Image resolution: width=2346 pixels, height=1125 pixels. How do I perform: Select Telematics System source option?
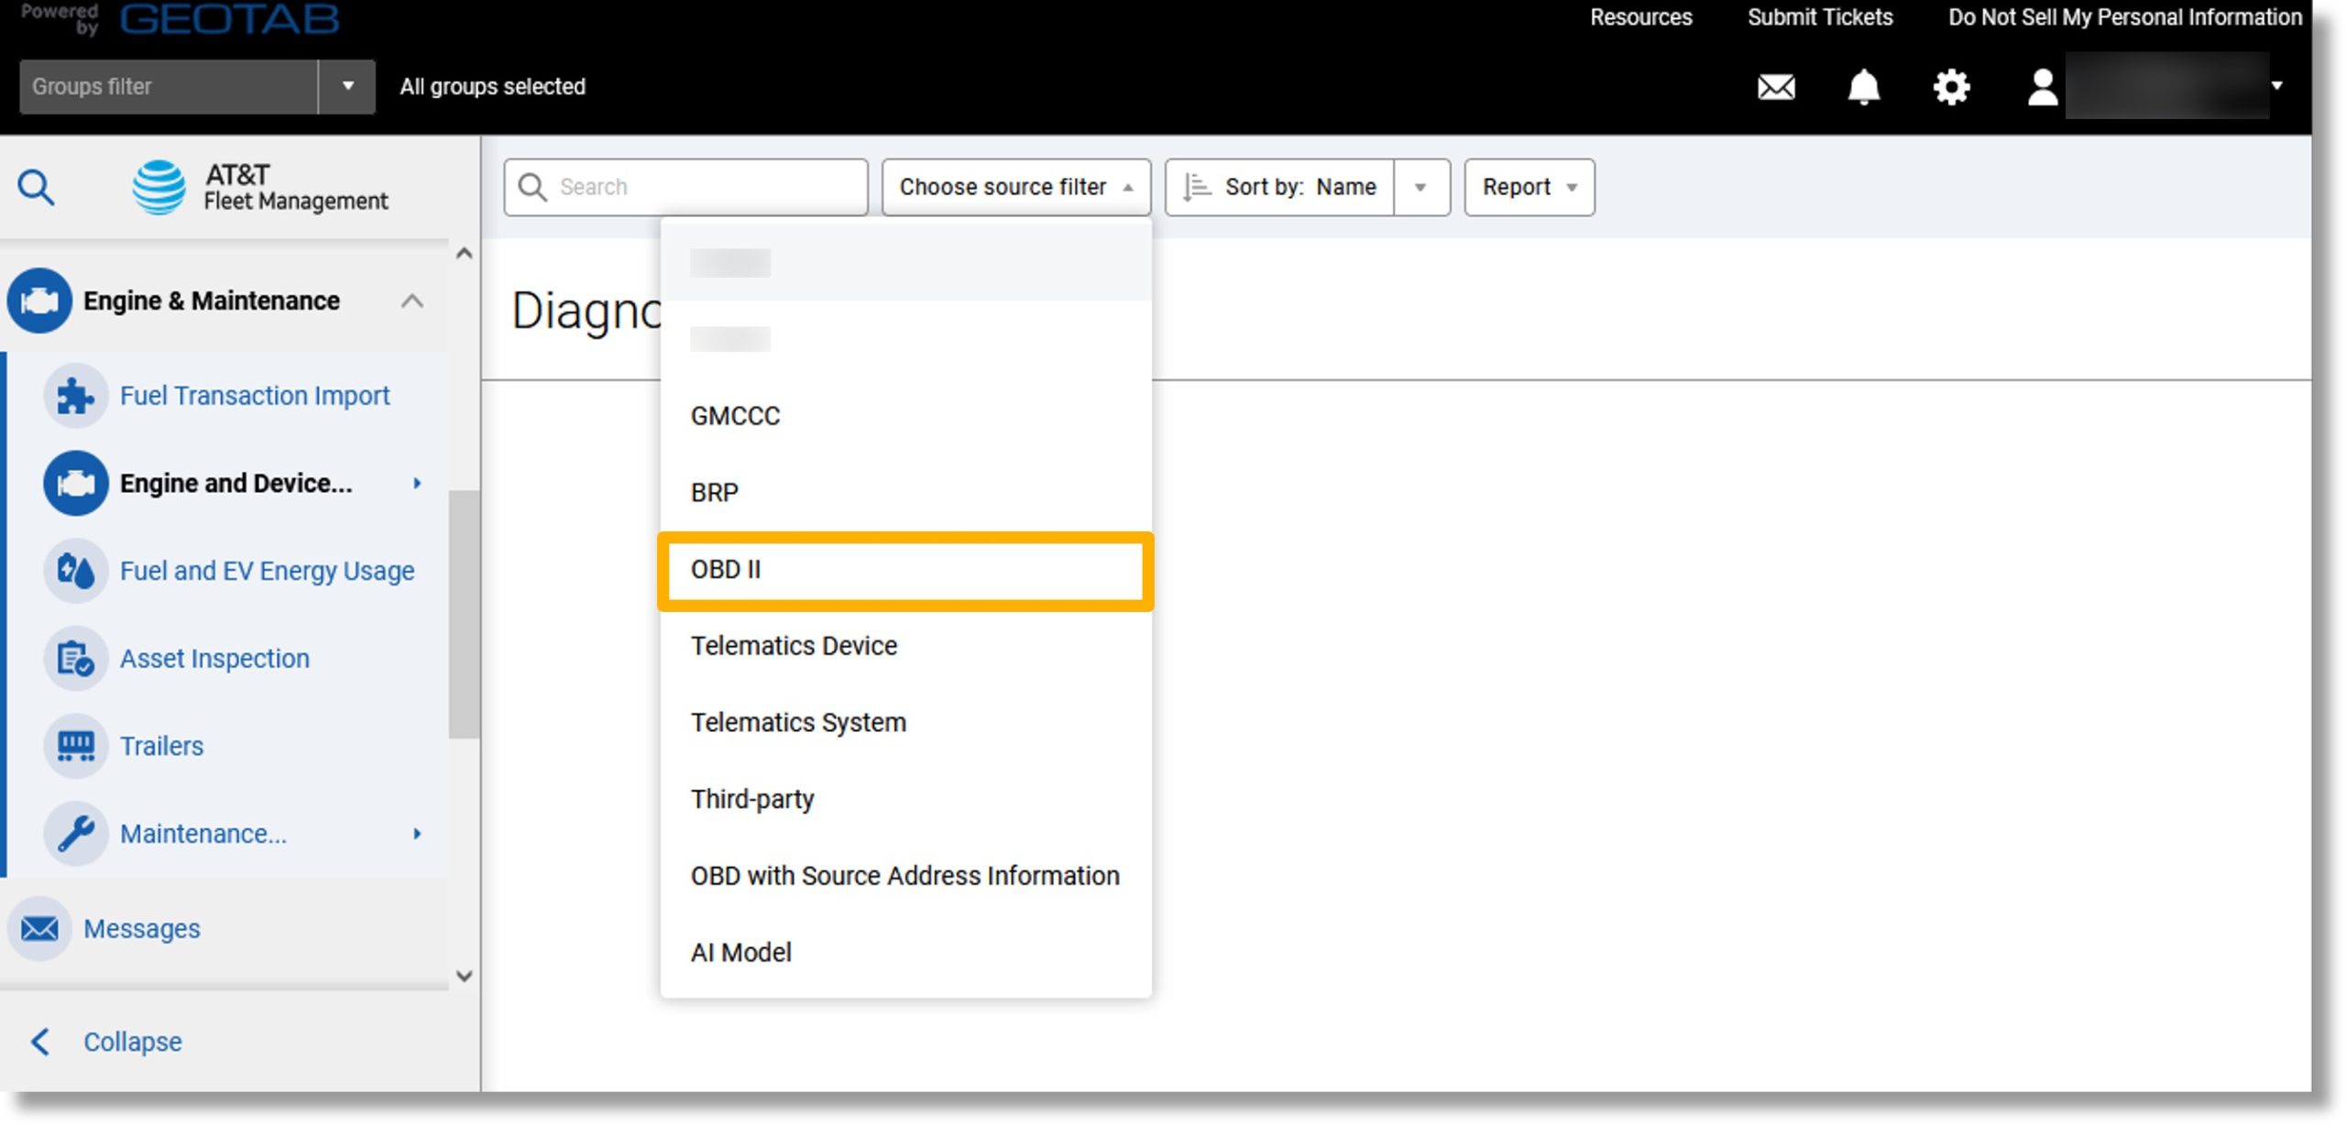point(905,723)
